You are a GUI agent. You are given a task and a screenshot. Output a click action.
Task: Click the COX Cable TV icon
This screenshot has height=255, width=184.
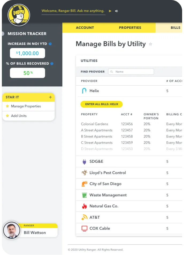84,229
